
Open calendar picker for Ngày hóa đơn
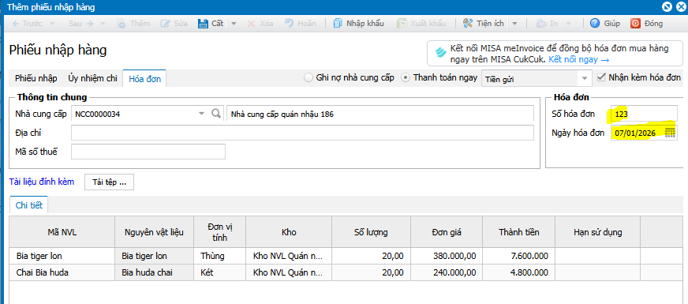(x=670, y=133)
